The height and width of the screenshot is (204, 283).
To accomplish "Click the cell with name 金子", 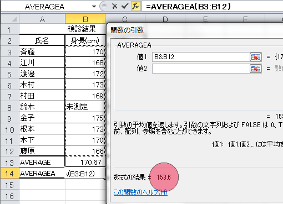I will click(42, 118).
